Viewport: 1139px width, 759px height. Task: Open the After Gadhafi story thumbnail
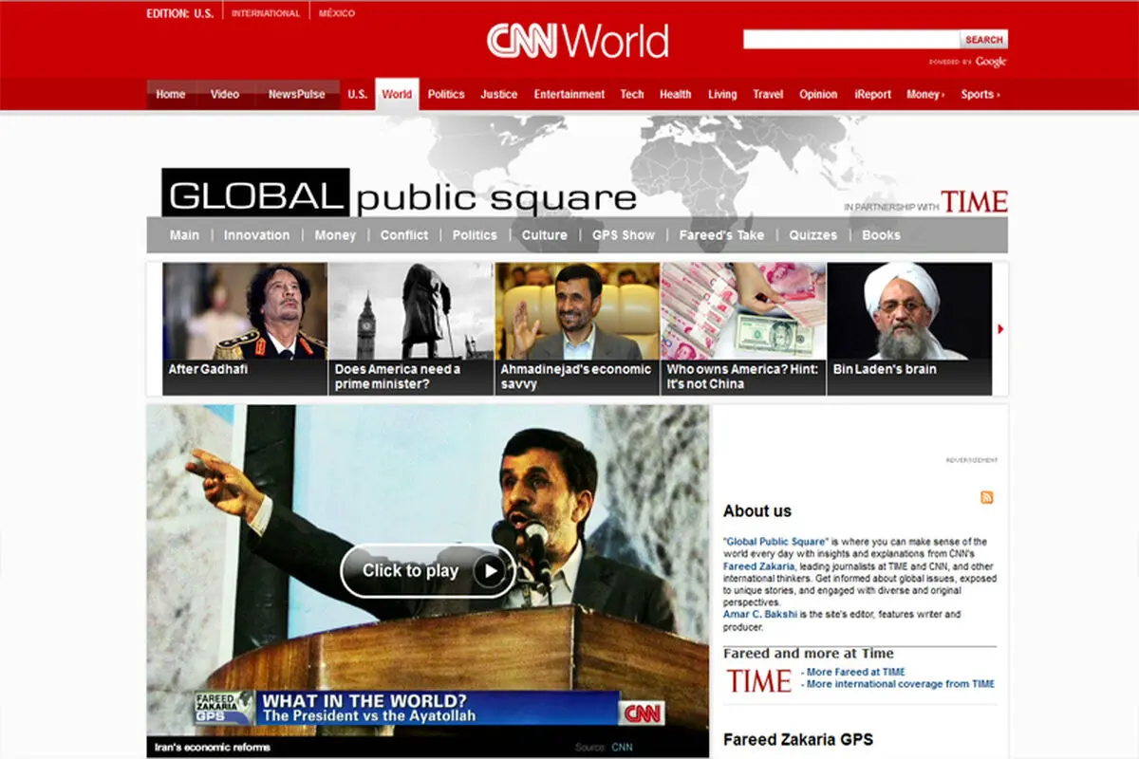(x=245, y=328)
